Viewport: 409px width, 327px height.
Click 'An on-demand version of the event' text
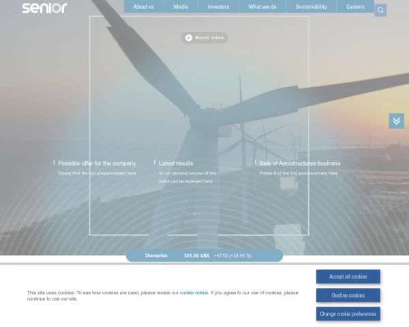coord(187,177)
